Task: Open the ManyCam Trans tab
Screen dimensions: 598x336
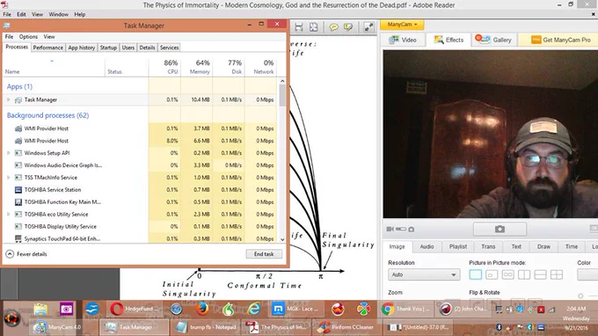Action: click(488, 247)
